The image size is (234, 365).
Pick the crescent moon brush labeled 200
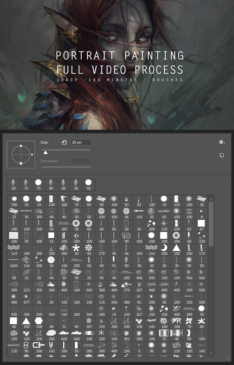tap(164, 250)
